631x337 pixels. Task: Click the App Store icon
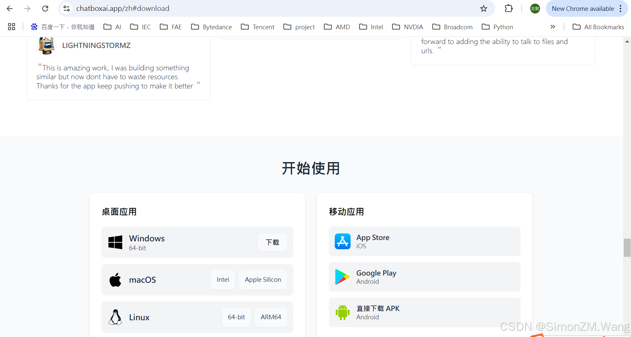343,241
